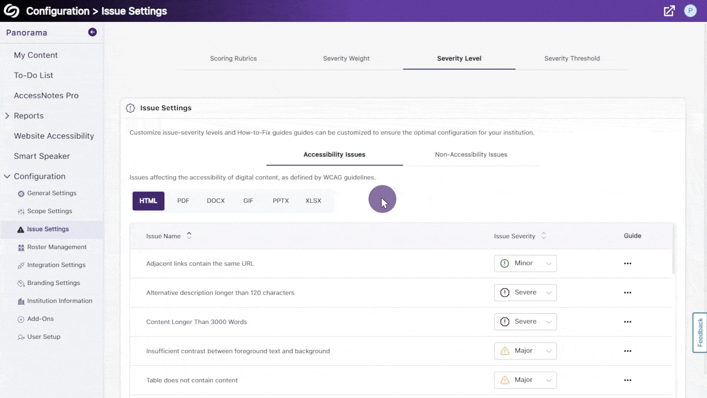
Task: Sort the table by Issue Name
Action: tap(189, 236)
